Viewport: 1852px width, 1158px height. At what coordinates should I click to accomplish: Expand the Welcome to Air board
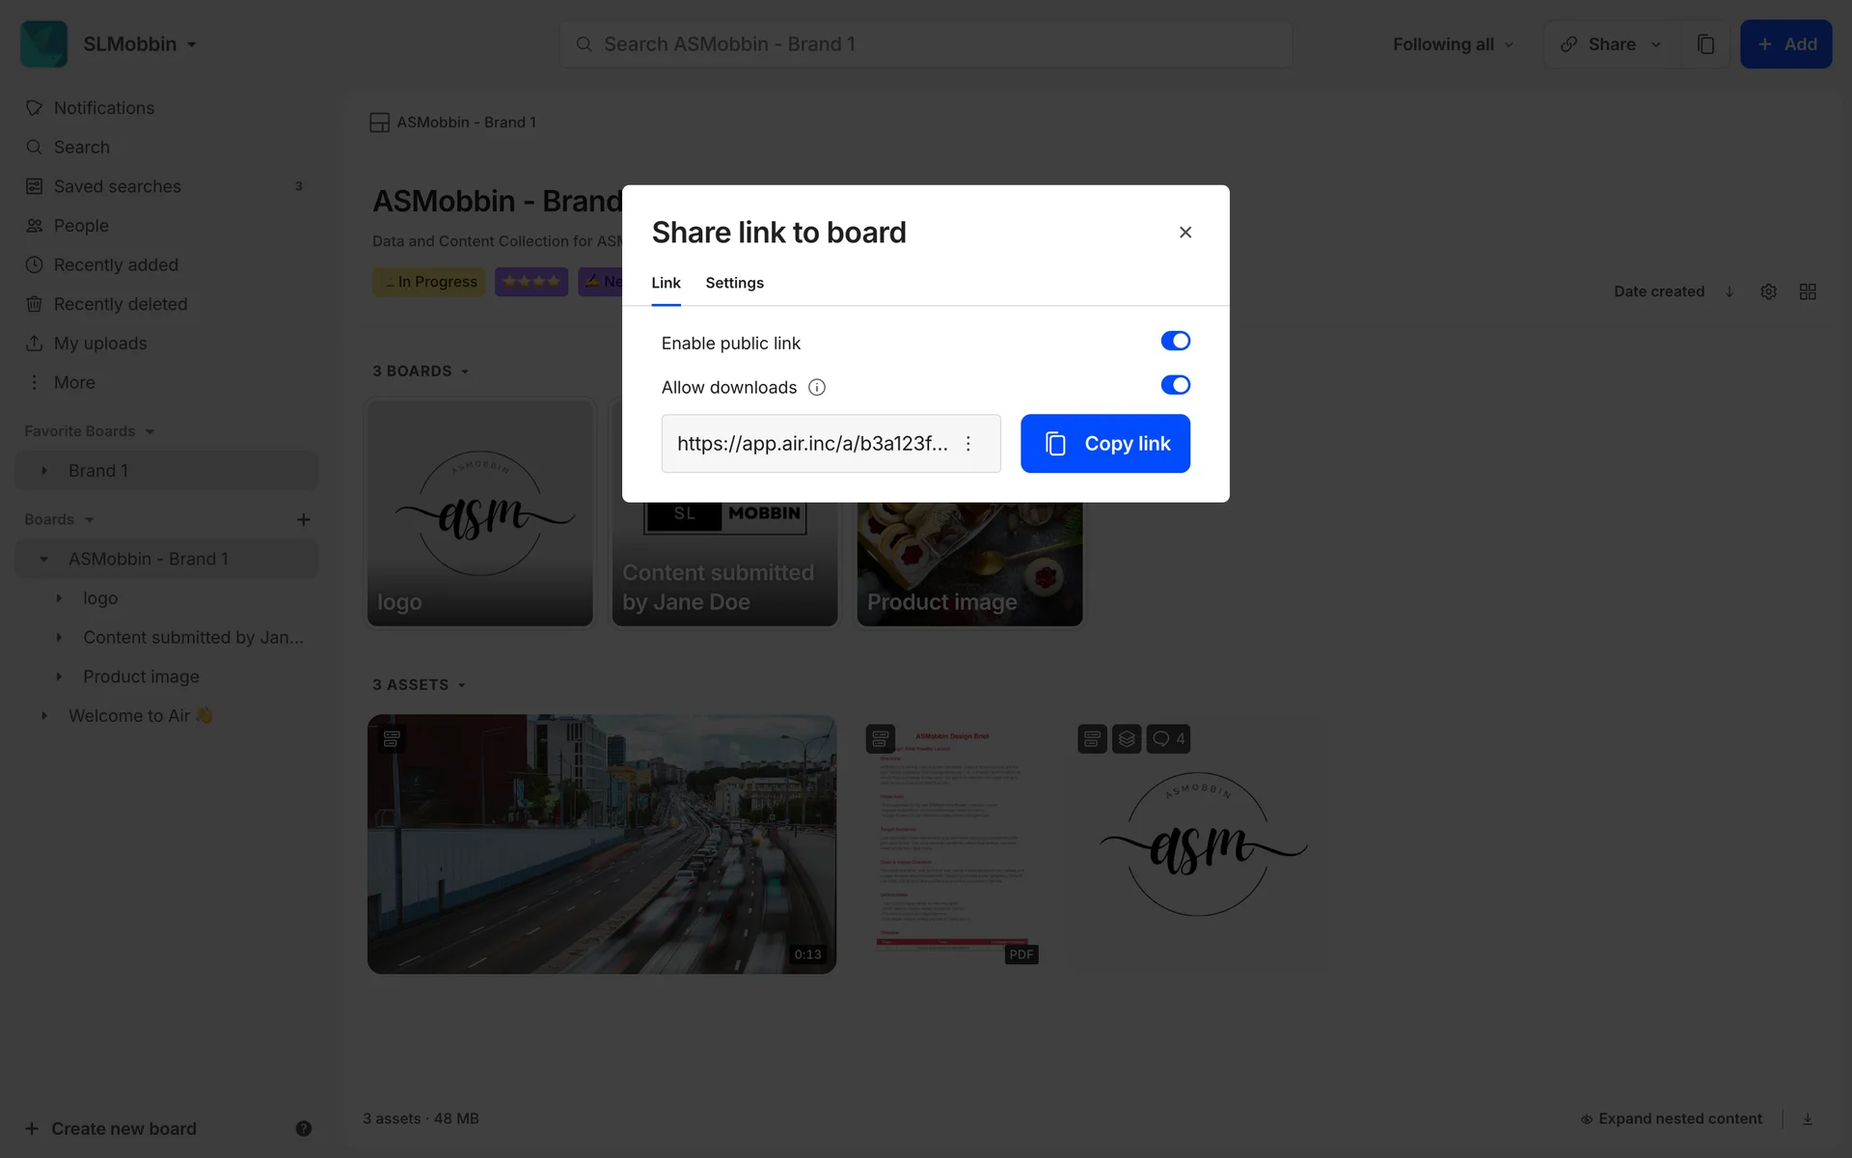click(x=44, y=716)
